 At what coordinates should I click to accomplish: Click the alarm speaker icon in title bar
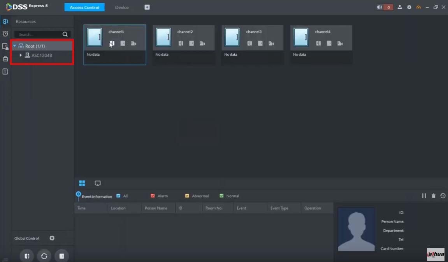click(x=379, y=7)
